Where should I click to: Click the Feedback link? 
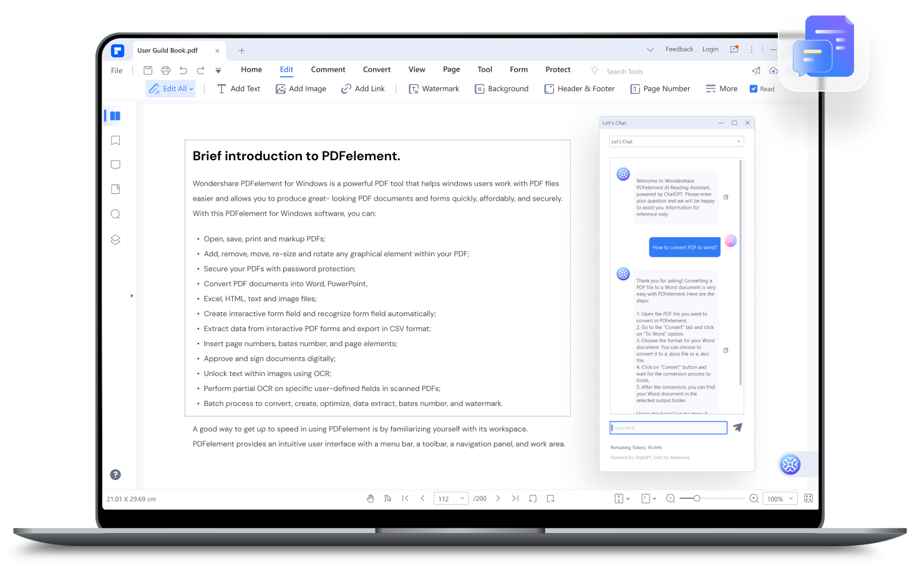click(x=679, y=49)
